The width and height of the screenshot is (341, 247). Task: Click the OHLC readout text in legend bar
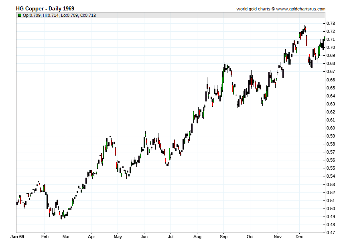(59, 15)
